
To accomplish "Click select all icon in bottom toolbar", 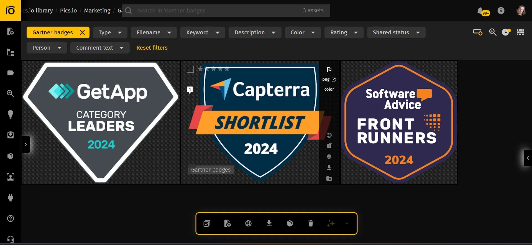I will (207, 223).
